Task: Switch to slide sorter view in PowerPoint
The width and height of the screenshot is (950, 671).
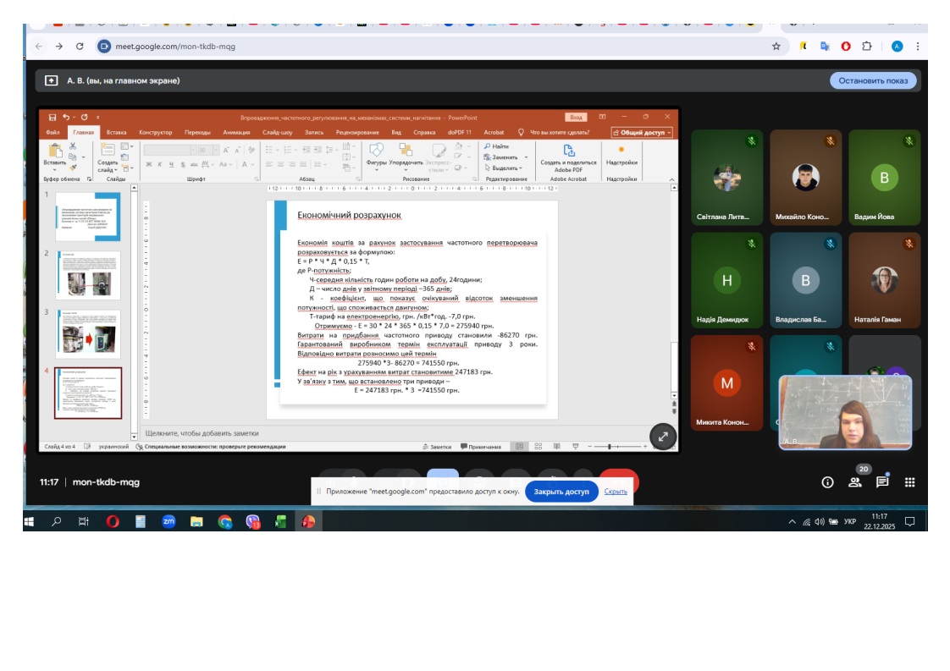Action: tap(538, 446)
